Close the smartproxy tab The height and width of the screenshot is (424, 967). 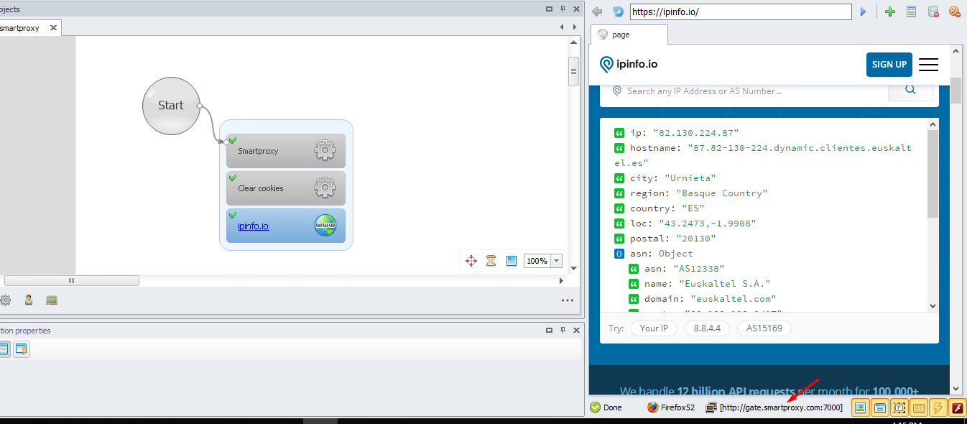click(54, 28)
